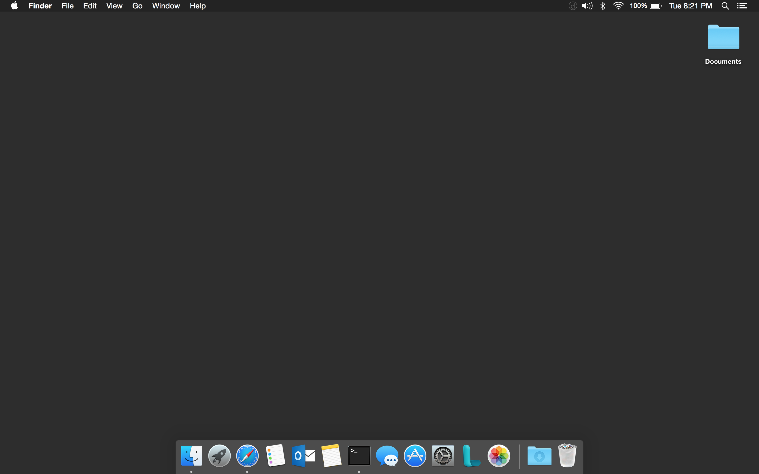
Task: Open Spotlight search magnifier
Action: (x=725, y=6)
